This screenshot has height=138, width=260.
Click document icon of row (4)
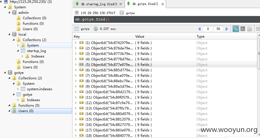tap(81, 59)
